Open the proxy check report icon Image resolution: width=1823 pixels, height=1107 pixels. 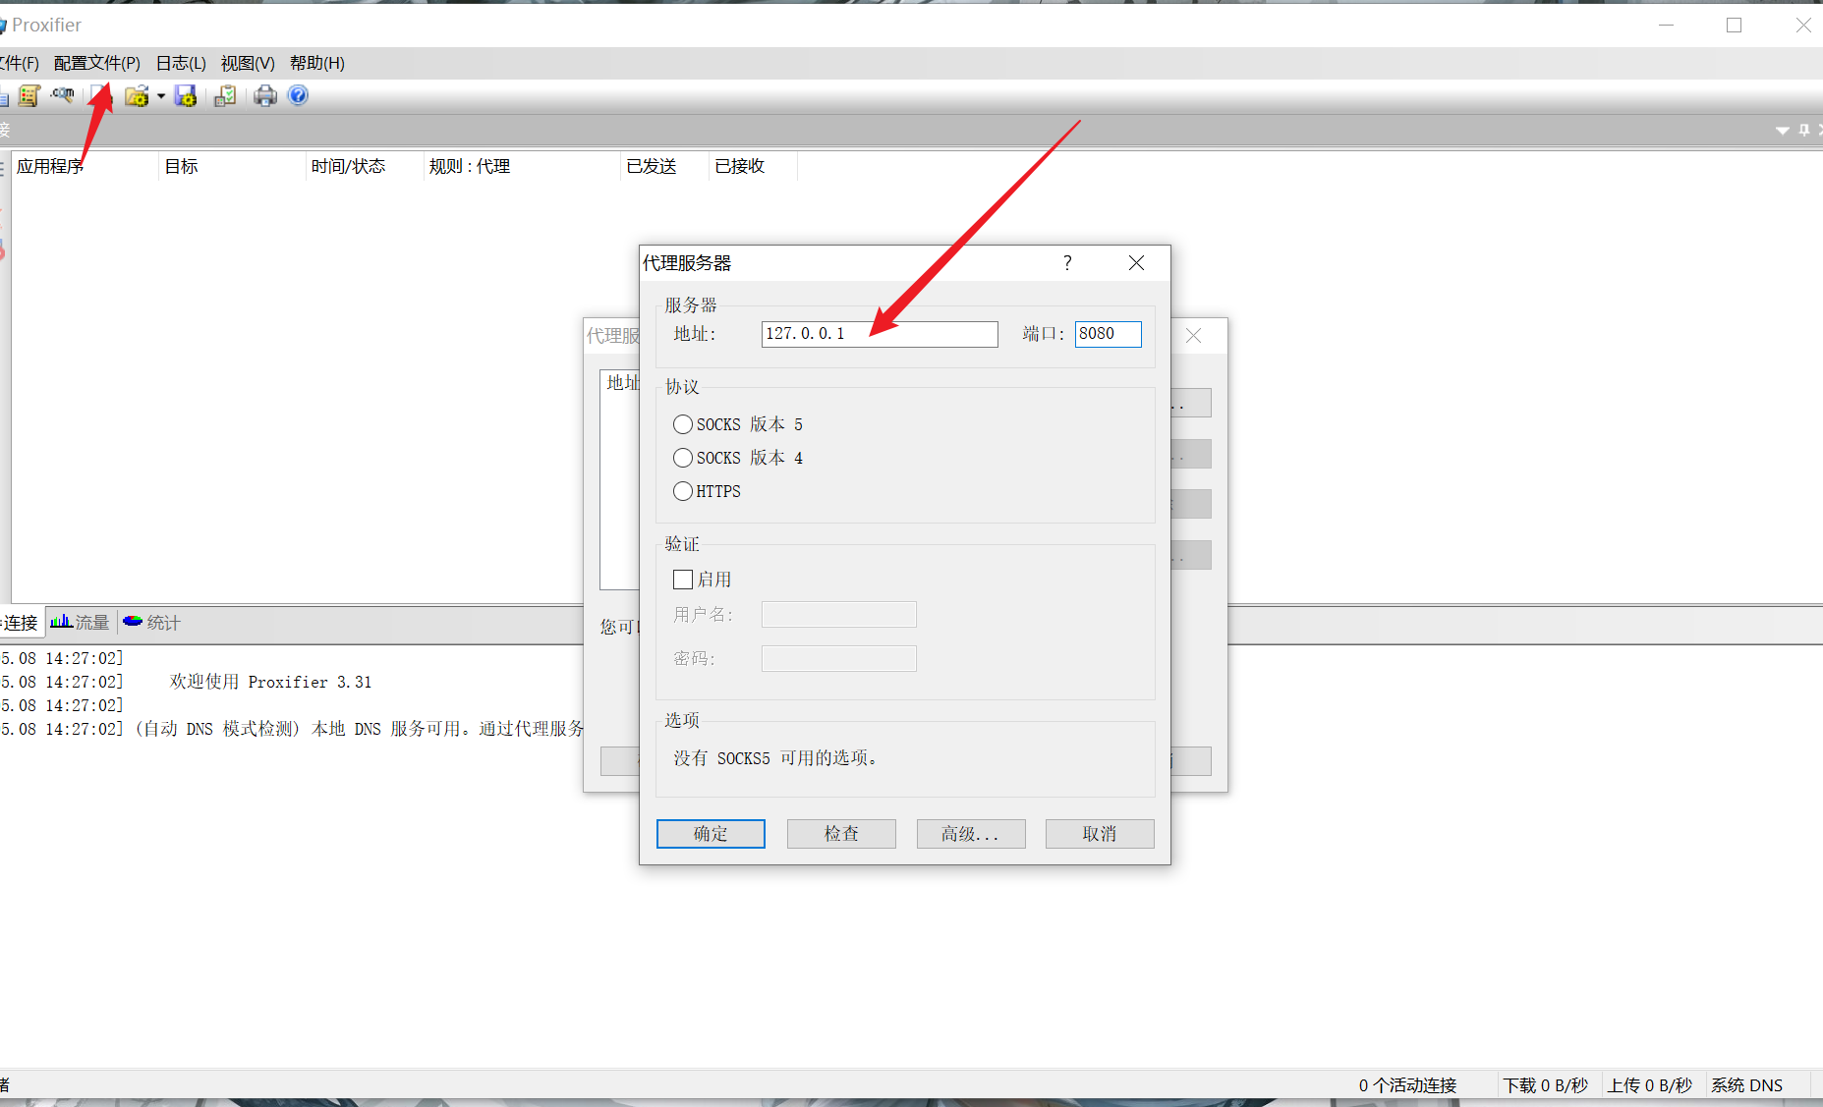point(28,95)
